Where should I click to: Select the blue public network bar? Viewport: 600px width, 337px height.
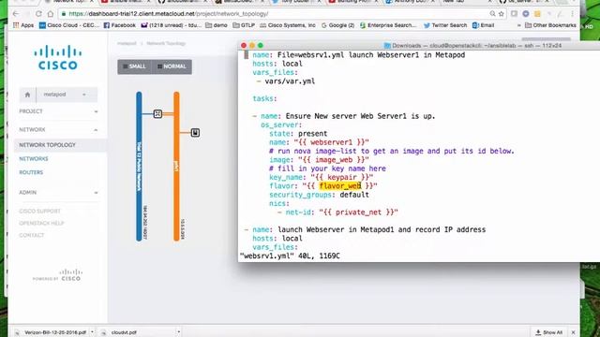(139, 167)
